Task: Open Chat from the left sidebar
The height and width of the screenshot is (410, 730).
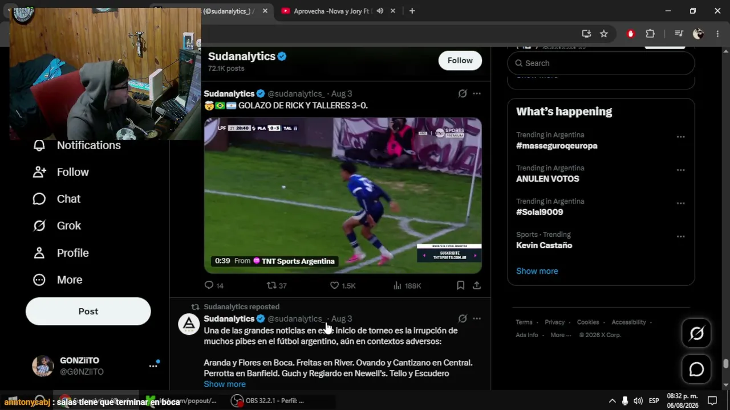Action: 56,199
